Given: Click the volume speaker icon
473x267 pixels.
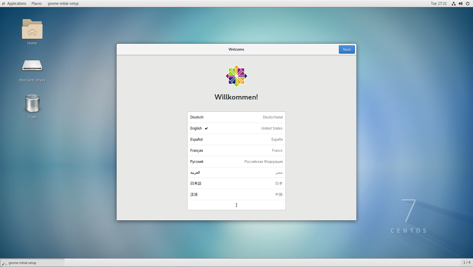Looking at the screenshot, I should click(461, 4).
